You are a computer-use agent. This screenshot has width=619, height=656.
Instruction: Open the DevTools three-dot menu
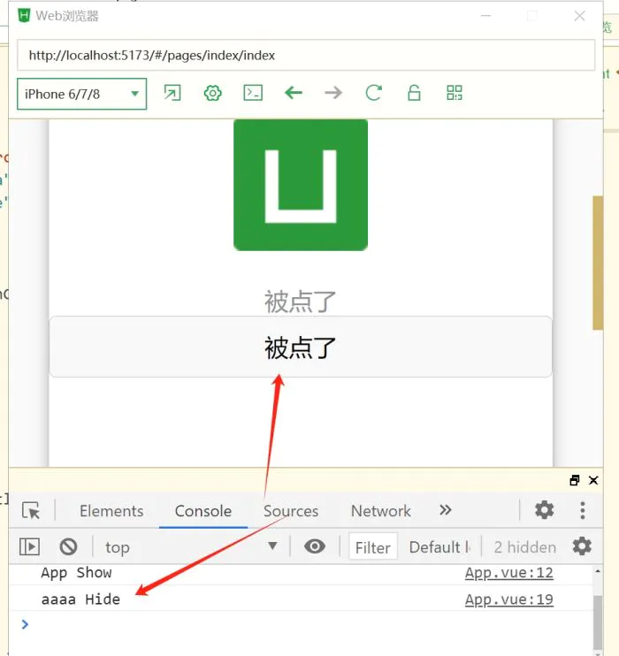[x=583, y=510]
